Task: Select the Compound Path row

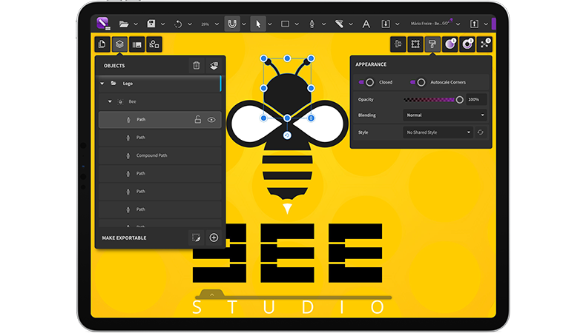Action: point(159,155)
